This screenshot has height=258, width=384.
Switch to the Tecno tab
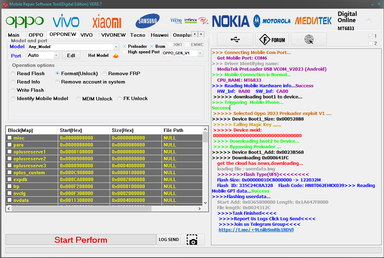138,35
